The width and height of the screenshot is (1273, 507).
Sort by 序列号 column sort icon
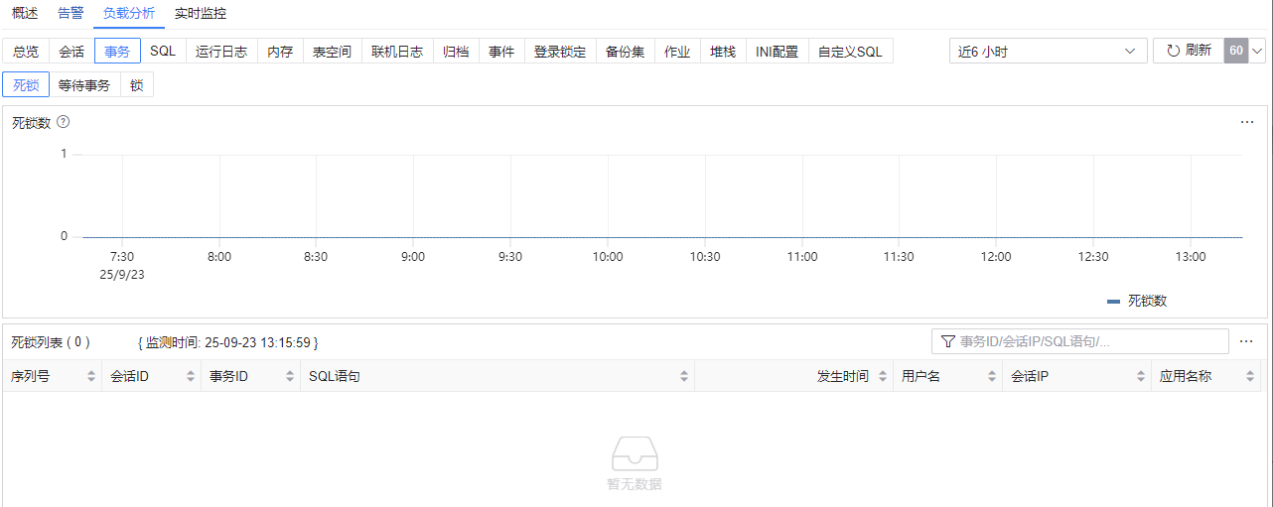(x=91, y=377)
